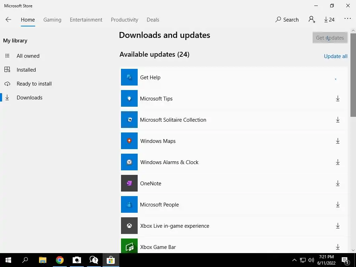
Task: Switch to the Gaming tab
Action: pyautogui.click(x=52, y=20)
